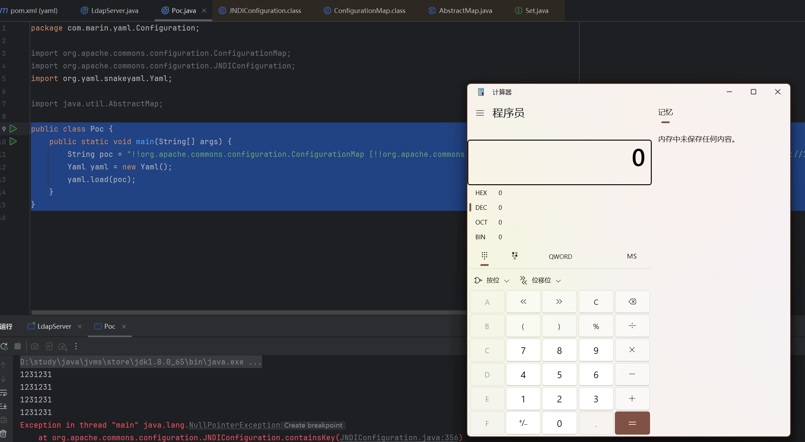Click the run gutter arrow beside class Poc
The image size is (805, 442).
(13, 129)
